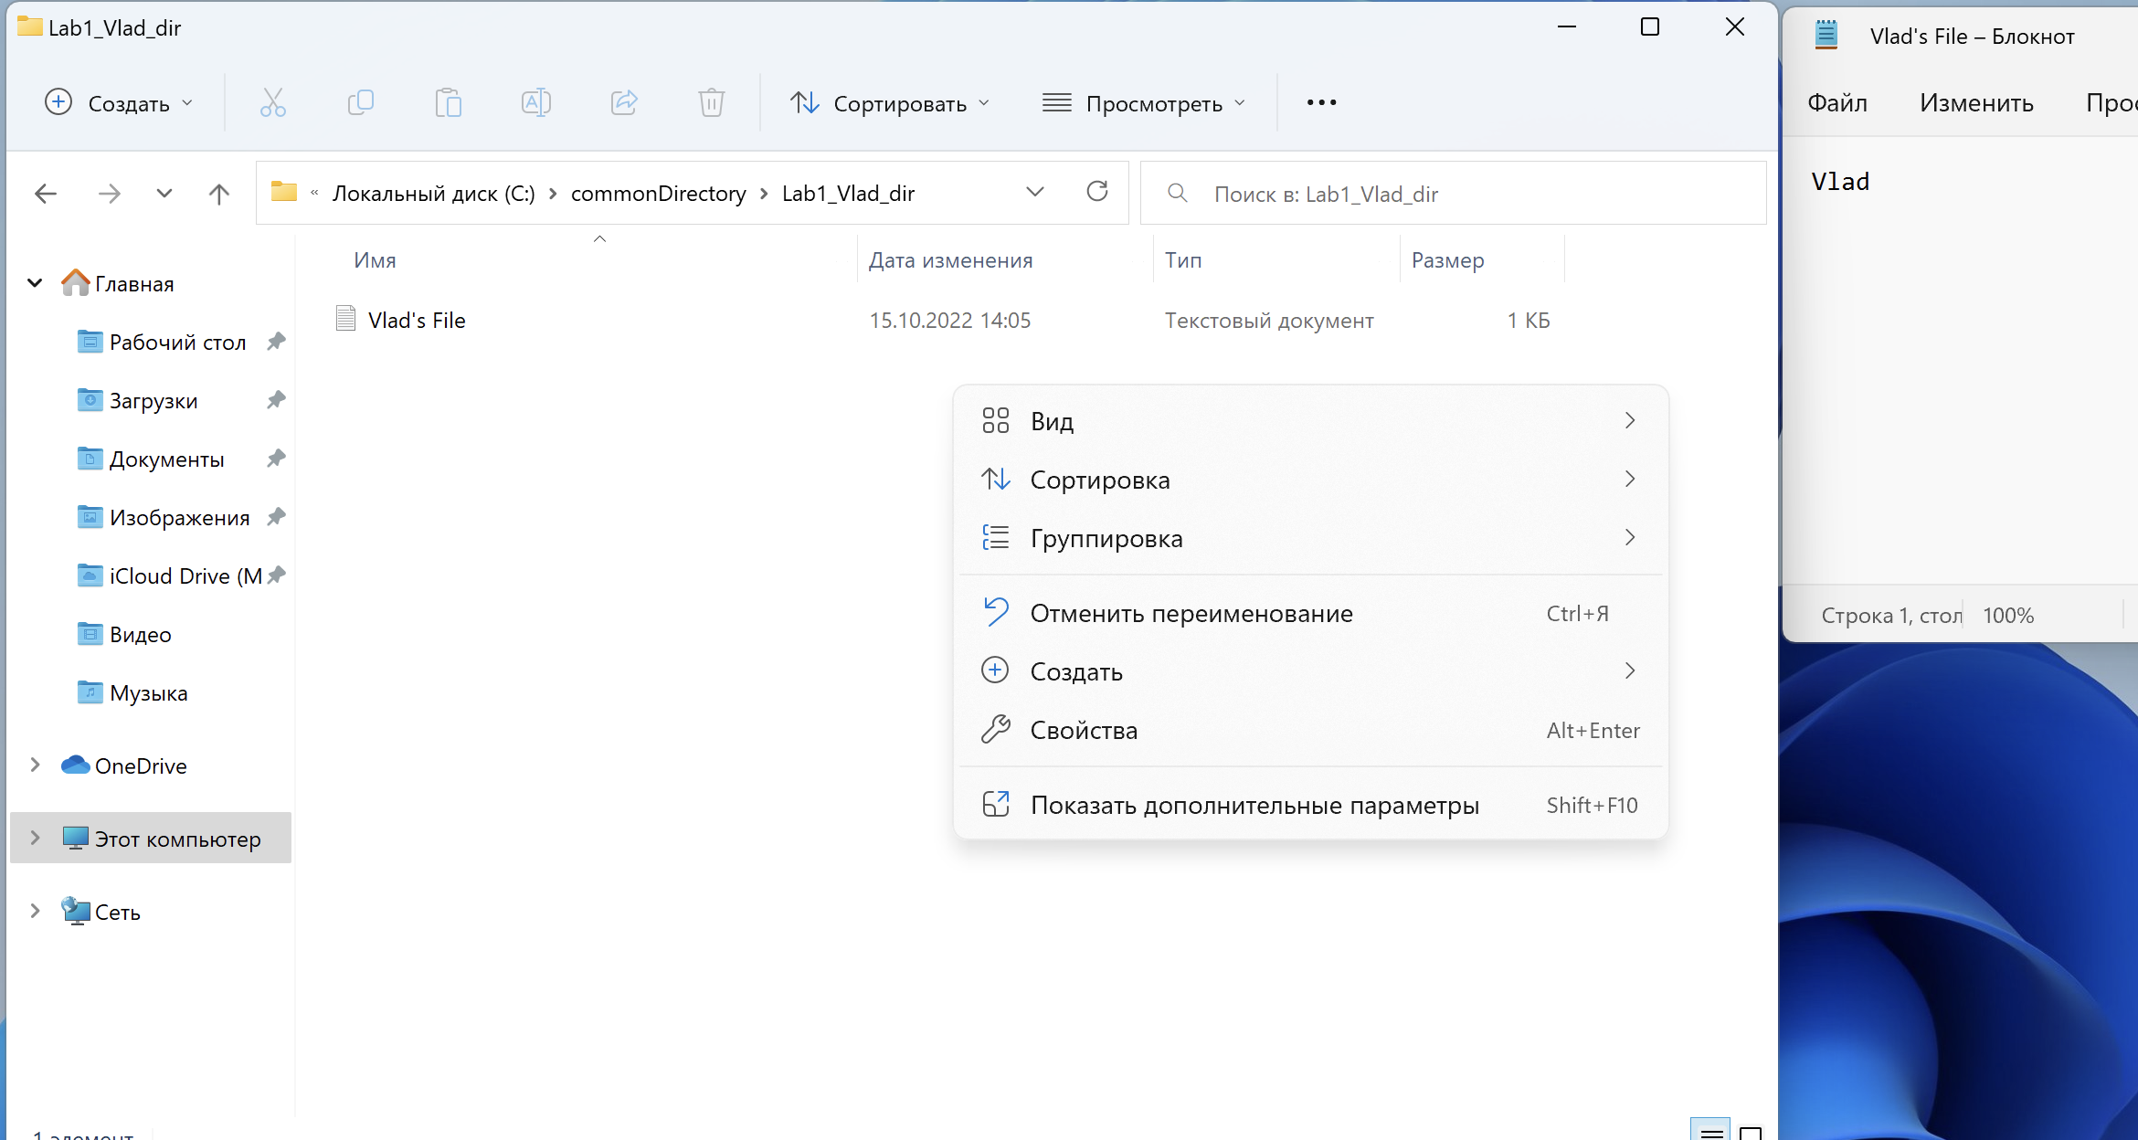Expand the OneDrive tree node
Screen dimensions: 2138x1140
[x=35, y=765]
